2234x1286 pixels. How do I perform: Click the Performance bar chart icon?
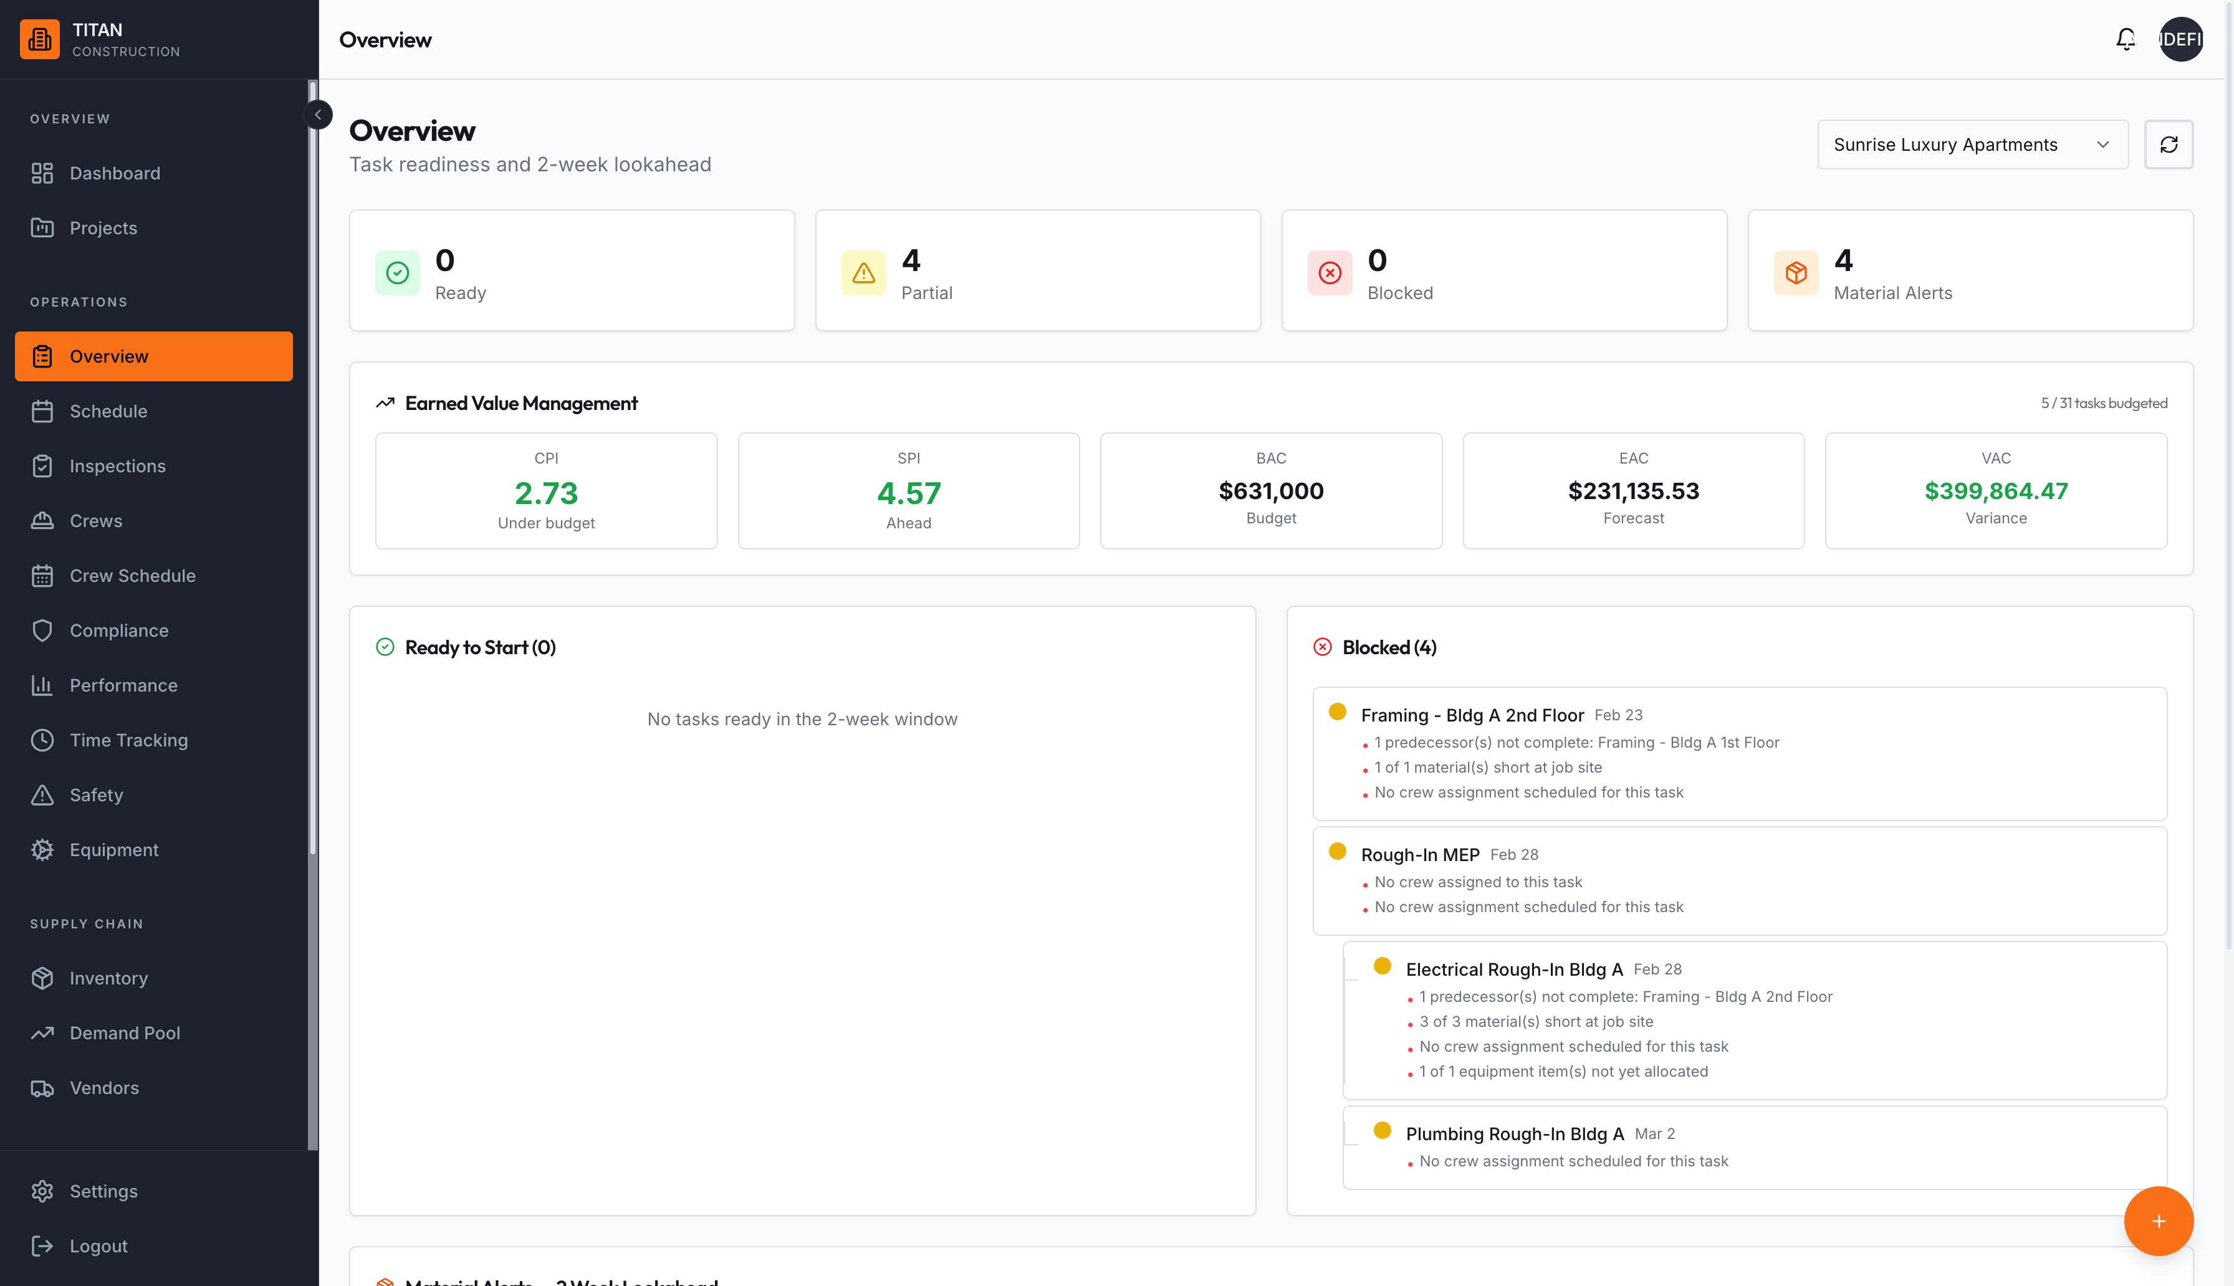[x=42, y=685]
